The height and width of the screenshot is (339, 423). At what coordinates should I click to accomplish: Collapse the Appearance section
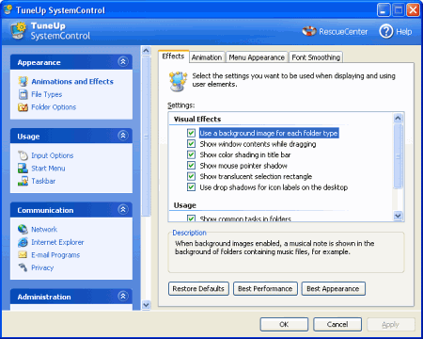coord(123,61)
